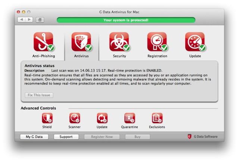Go back with the left arrow

click(x=21, y=20)
